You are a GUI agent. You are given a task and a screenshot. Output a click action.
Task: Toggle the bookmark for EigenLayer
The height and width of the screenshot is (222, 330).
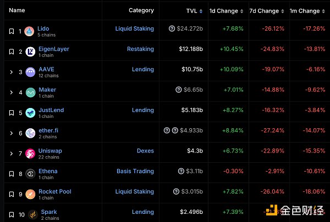click(x=12, y=52)
